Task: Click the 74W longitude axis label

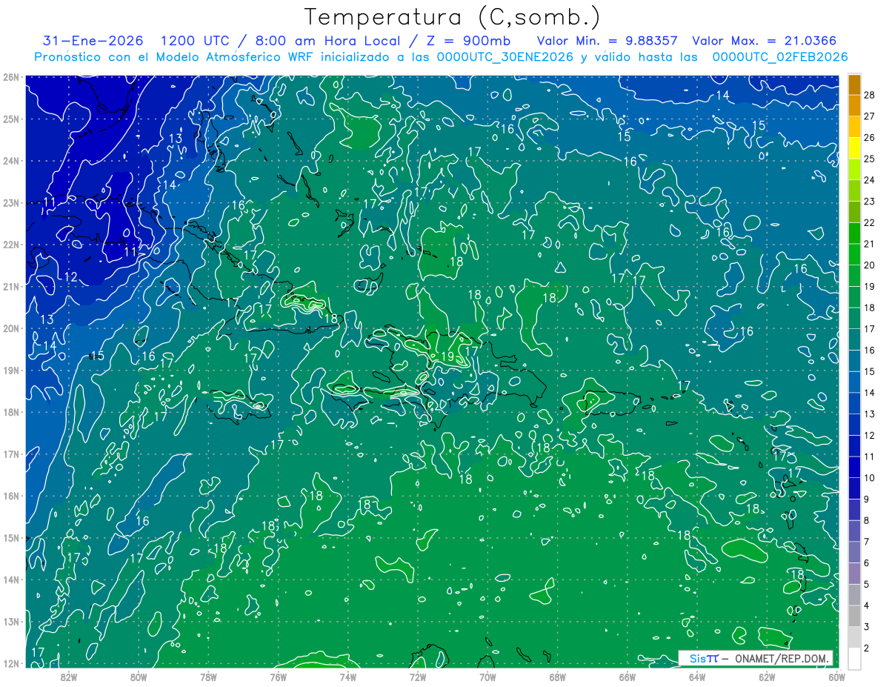Action: coord(347,676)
